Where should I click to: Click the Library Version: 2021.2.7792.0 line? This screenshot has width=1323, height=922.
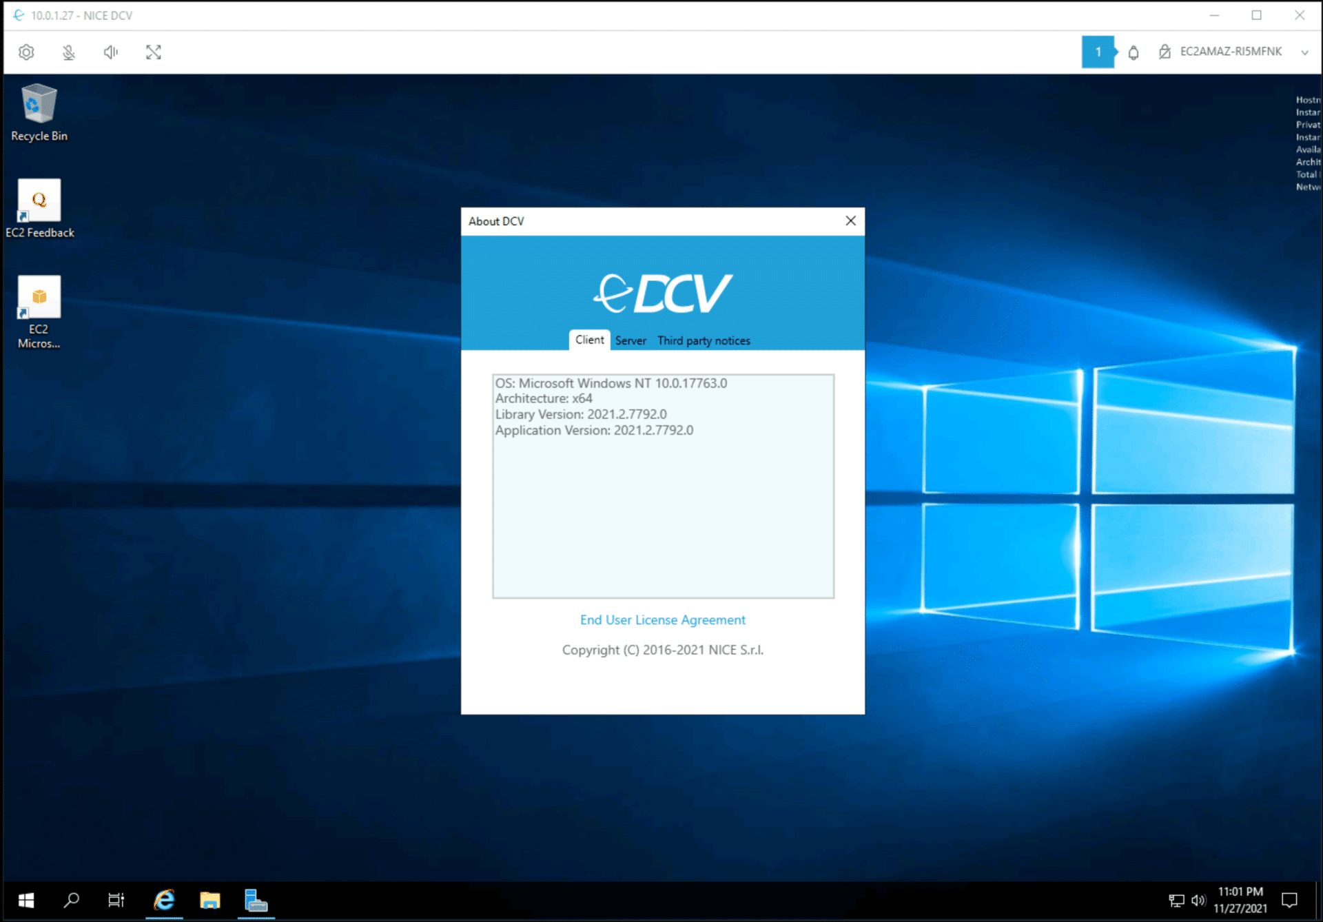(581, 414)
